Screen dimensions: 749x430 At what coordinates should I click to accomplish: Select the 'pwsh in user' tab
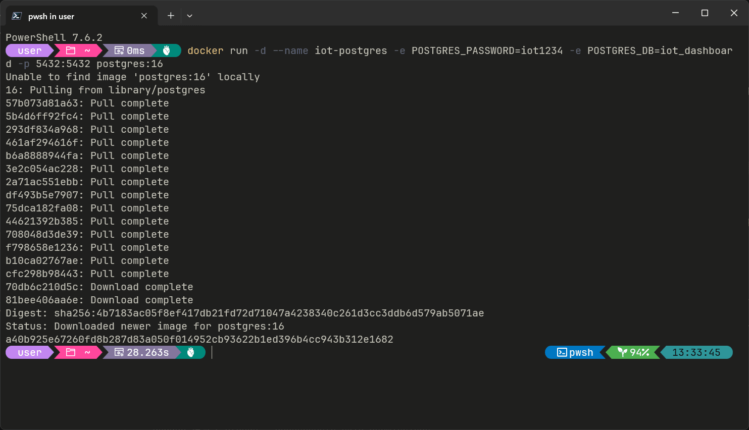(x=82, y=16)
